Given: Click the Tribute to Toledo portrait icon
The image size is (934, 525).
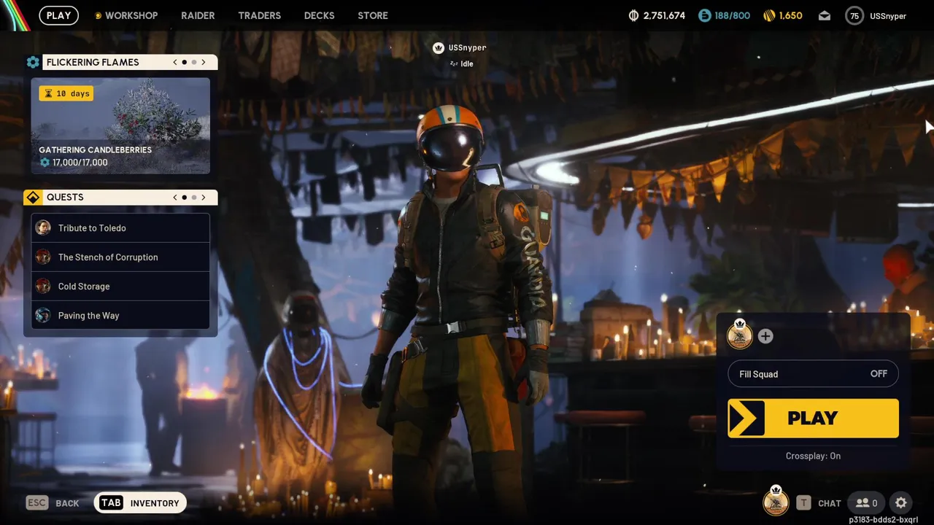Looking at the screenshot, I should (x=43, y=227).
